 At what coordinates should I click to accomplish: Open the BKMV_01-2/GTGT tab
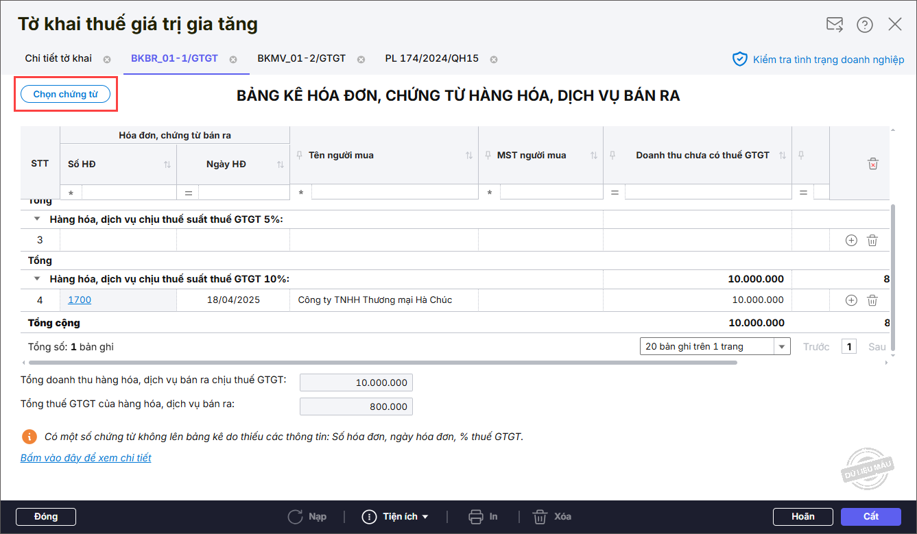pyautogui.click(x=301, y=58)
